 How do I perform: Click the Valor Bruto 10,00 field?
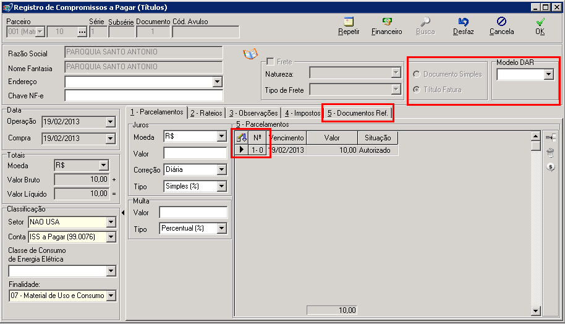[82, 179]
